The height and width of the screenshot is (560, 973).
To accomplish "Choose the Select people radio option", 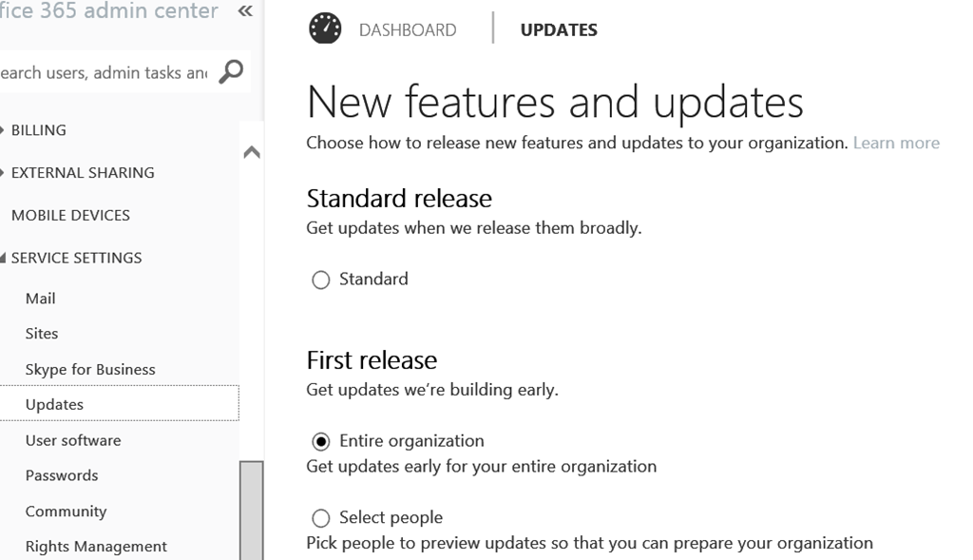I will tap(321, 518).
